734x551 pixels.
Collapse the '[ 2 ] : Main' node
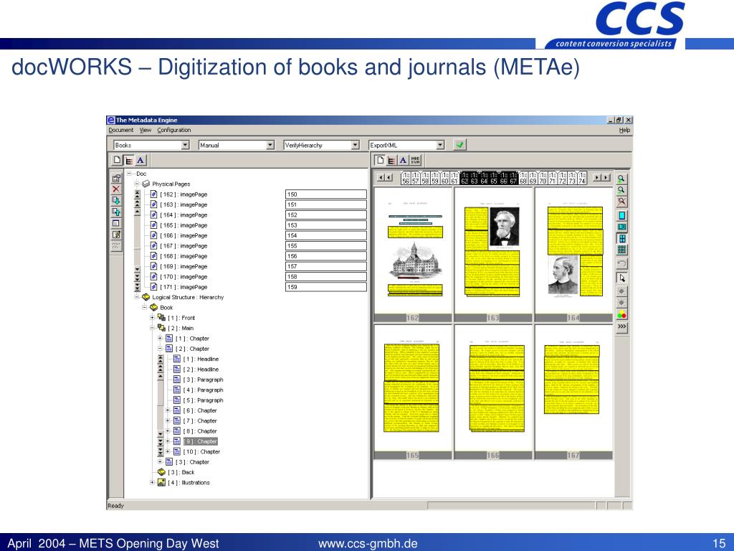click(x=153, y=328)
